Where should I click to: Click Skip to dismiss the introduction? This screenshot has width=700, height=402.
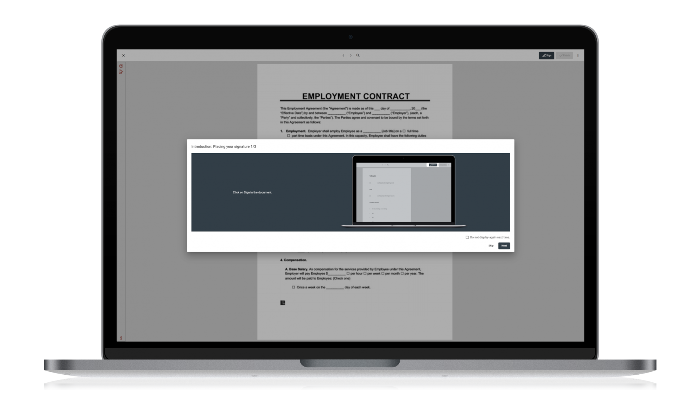(x=491, y=246)
